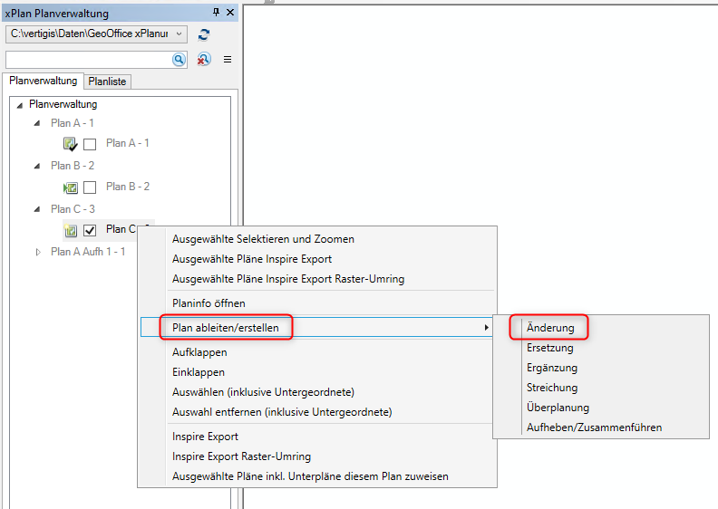Uncheck the Plan C checkbox
Image resolution: width=718 pixels, height=509 pixels.
[x=90, y=230]
